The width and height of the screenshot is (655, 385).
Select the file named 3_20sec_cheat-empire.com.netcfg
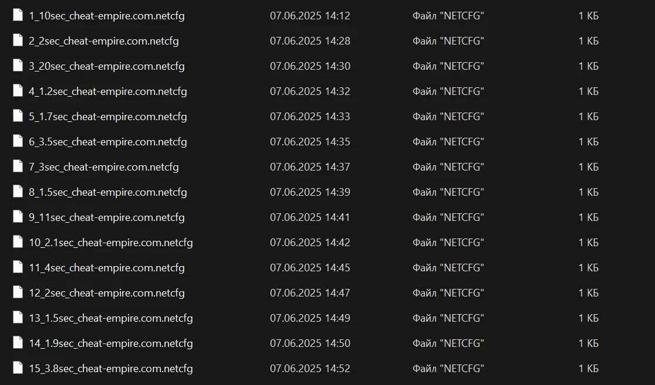coord(107,66)
